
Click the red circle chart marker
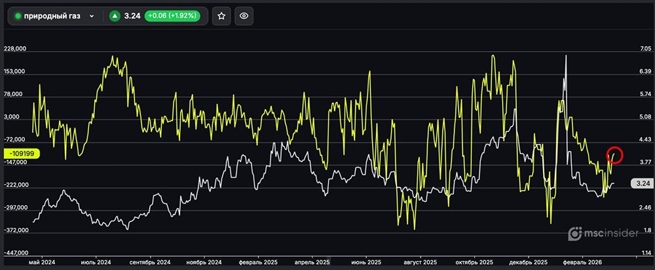pos(614,155)
